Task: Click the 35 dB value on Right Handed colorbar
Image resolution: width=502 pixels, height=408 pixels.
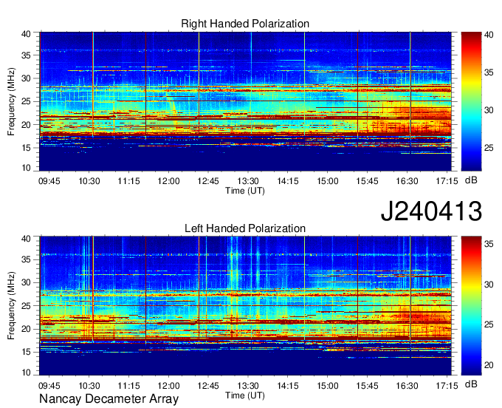Action: pyautogui.click(x=489, y=72)
